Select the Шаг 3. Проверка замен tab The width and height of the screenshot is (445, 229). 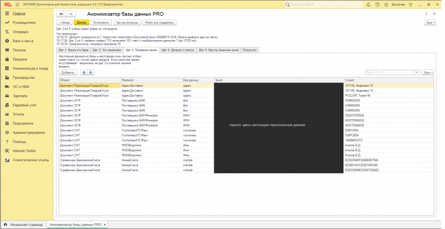(x=141, y=50)
